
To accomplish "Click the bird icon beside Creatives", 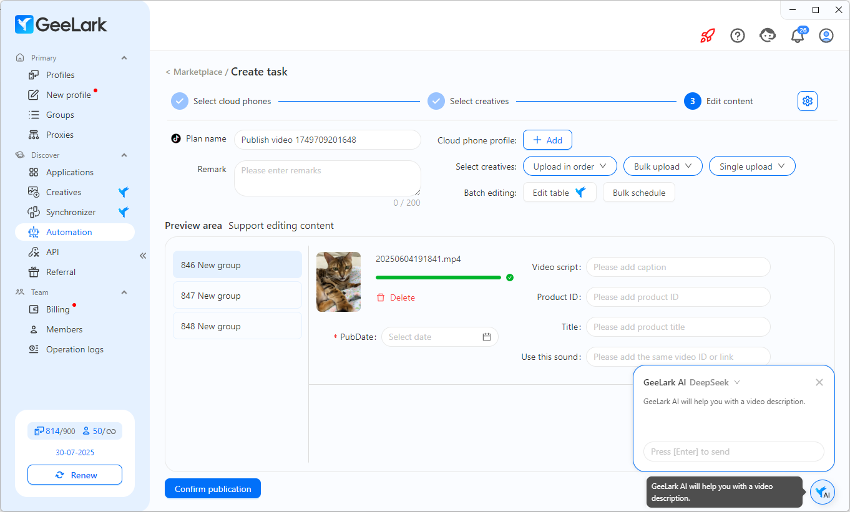I will pyautogui.click(x=124, y=192).
